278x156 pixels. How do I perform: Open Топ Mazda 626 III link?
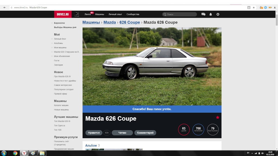[62, 121]
